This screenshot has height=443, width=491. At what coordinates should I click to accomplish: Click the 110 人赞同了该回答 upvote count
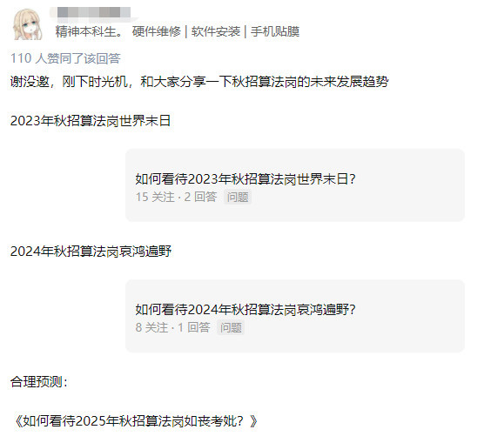[65, 58]
